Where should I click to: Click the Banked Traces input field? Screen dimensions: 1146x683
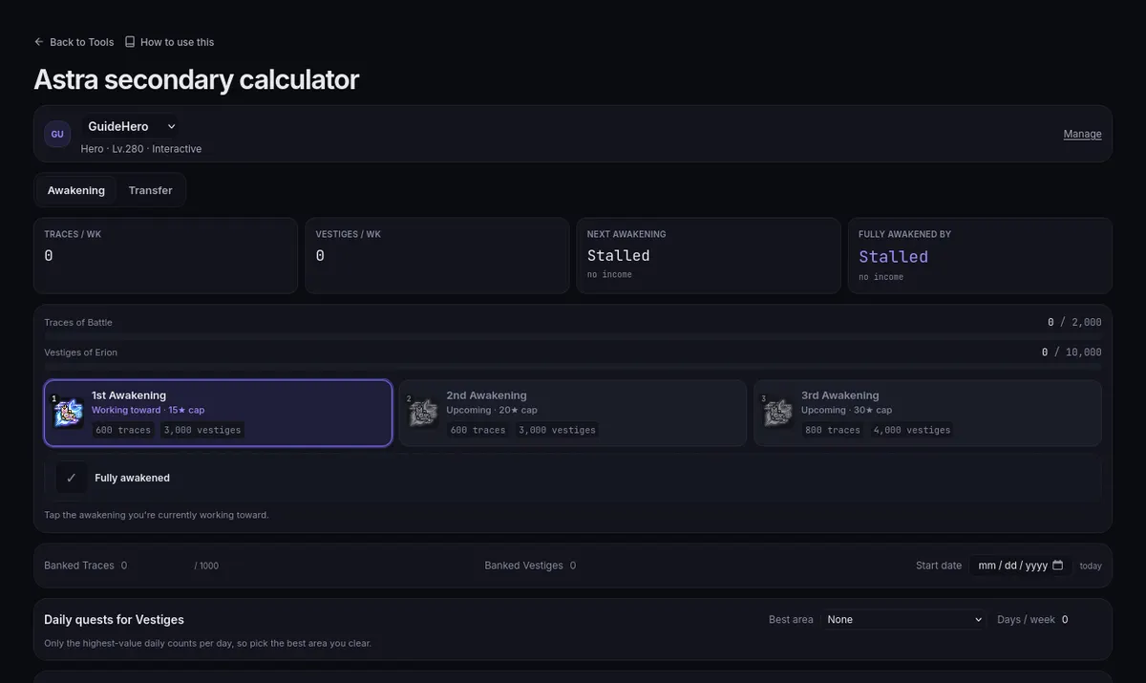(154, 566)
